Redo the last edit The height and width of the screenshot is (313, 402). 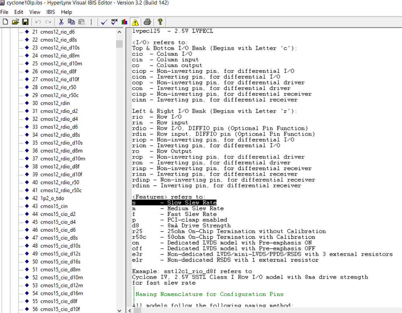tap(48, 22)
